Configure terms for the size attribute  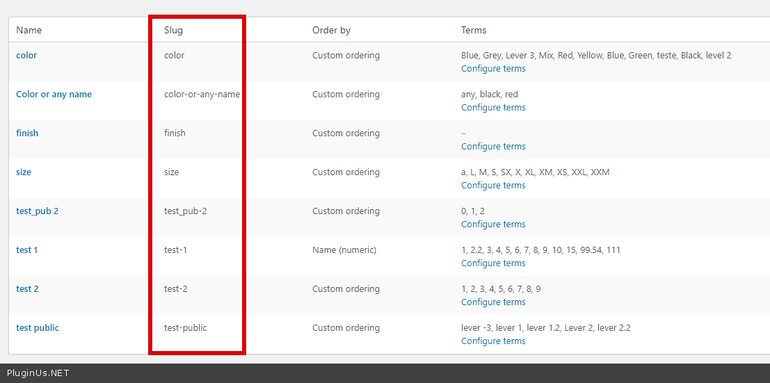tap(493, 186)
